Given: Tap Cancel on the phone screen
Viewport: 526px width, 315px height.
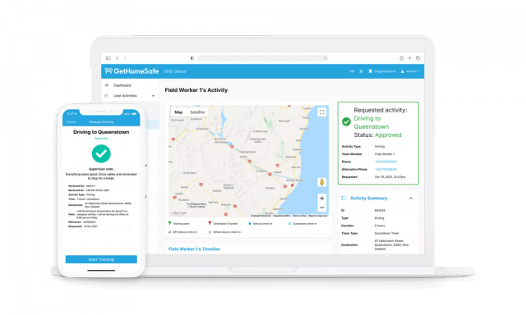Looking at the screenshot, I should 72,122.
